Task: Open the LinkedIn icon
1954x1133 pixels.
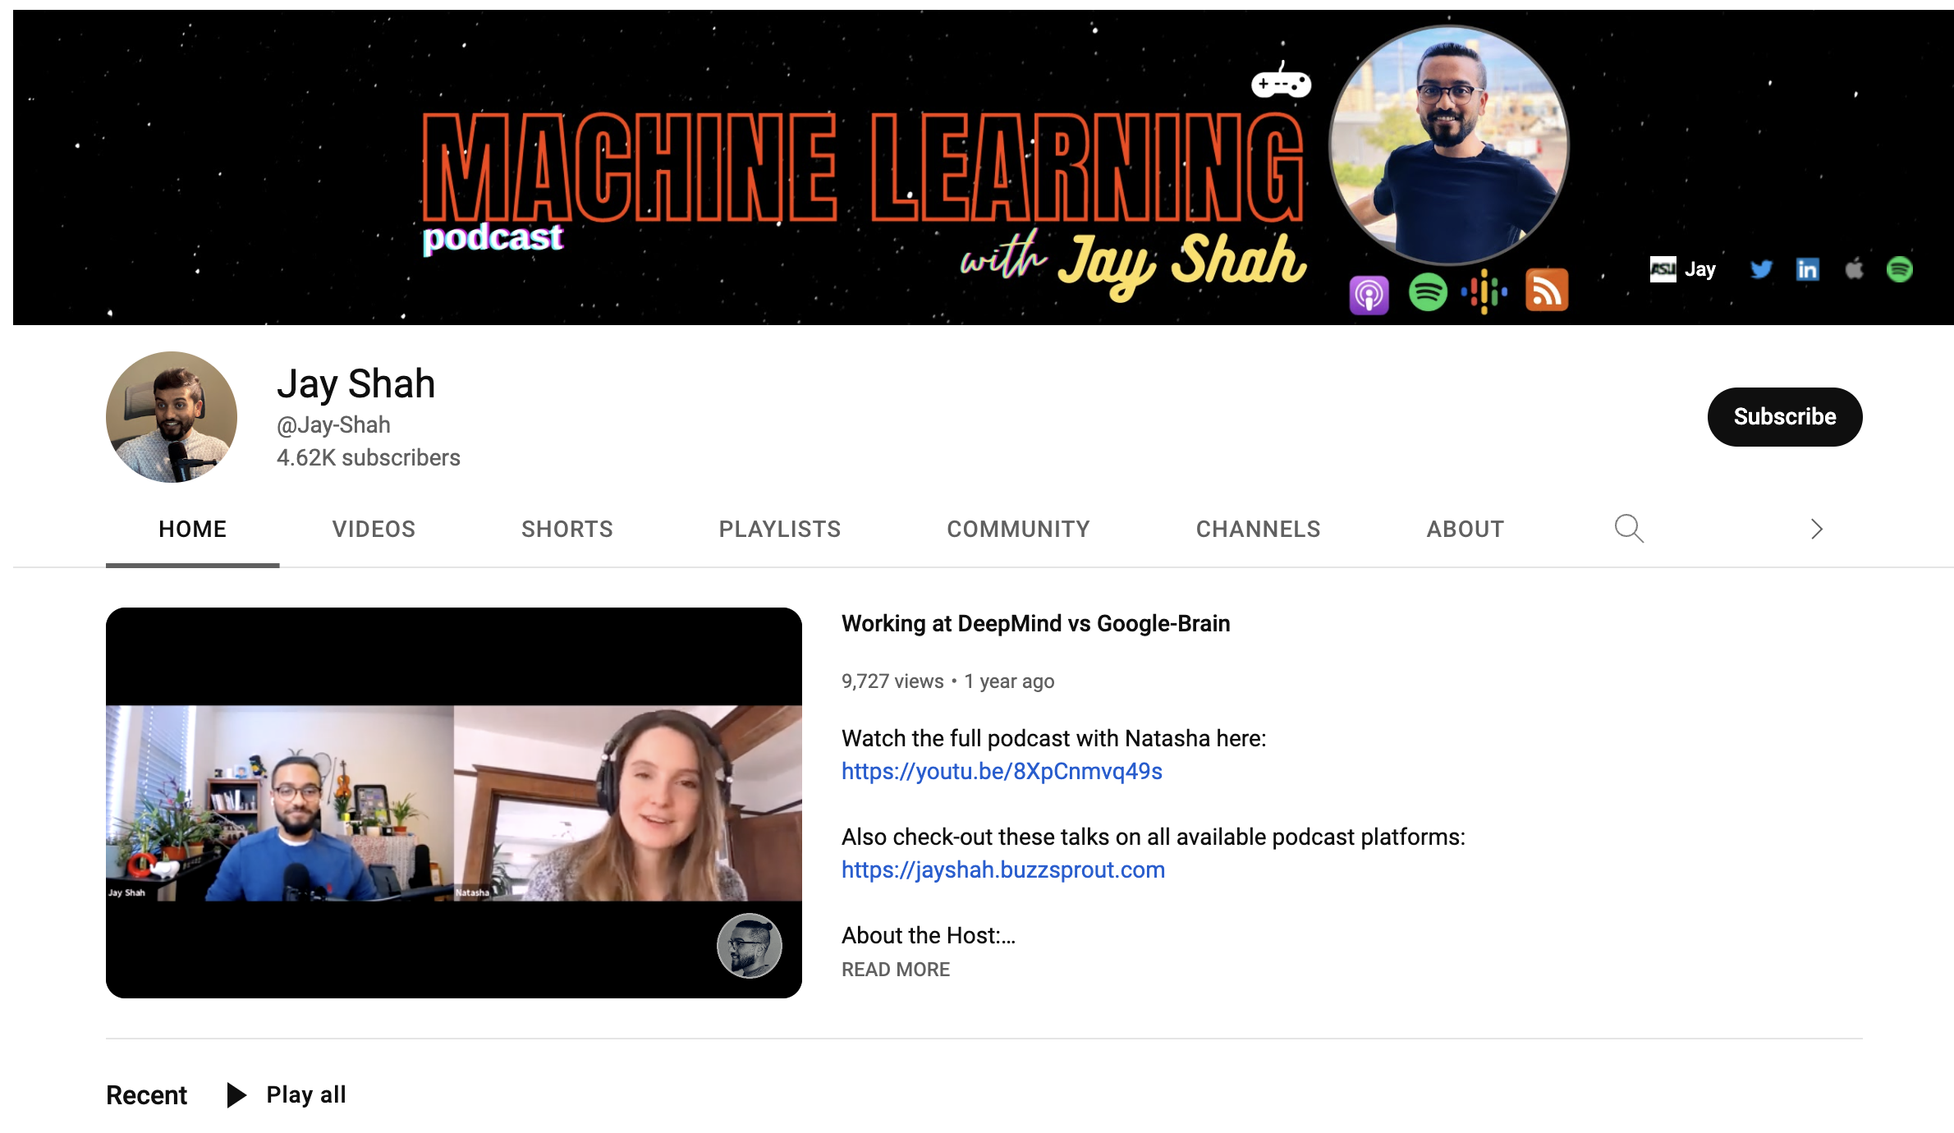Action: pyautogui.click(x=1808, y=268)
